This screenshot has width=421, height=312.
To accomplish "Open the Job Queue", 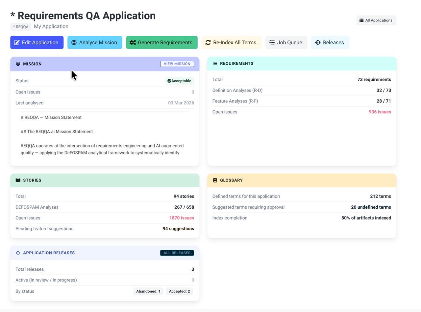I will click(x=286, y=43).
